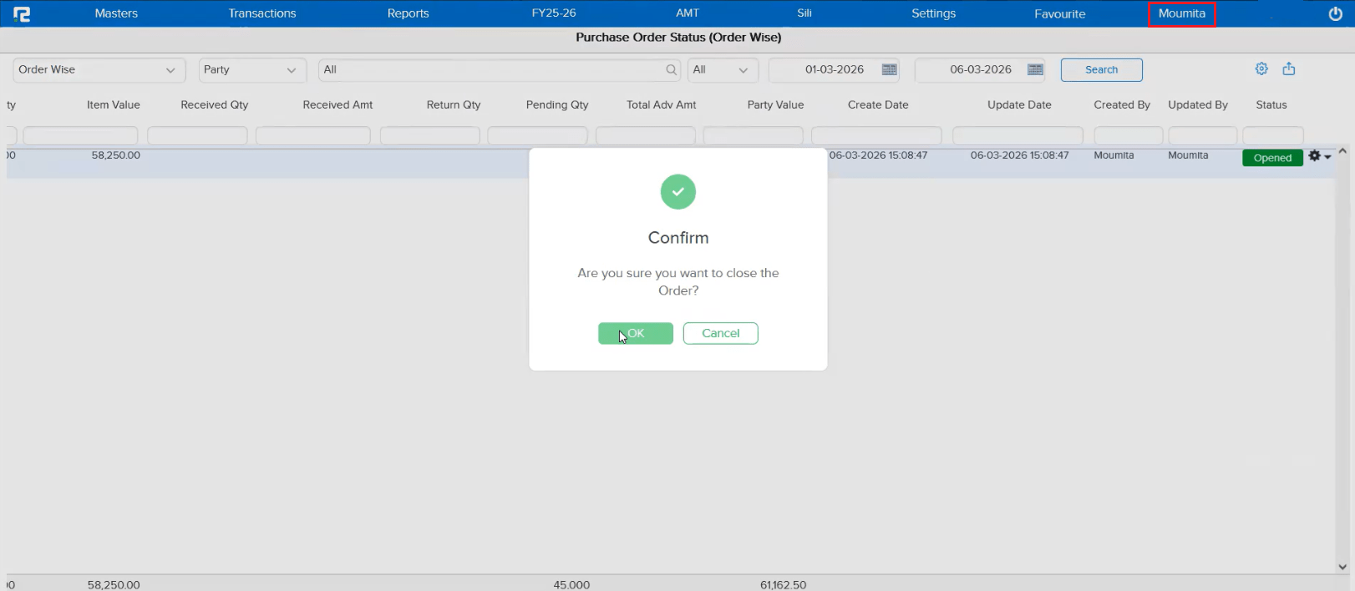The width and height of the screenshot is (1355, 591).
Task: Open the From date calendar picker
Action: point(890,70)
